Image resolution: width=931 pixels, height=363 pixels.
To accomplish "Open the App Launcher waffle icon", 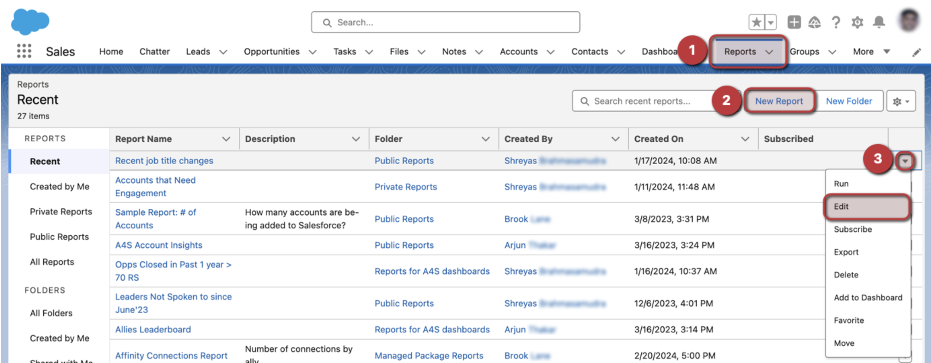I will pyautogui.click(x=24, y=51).
